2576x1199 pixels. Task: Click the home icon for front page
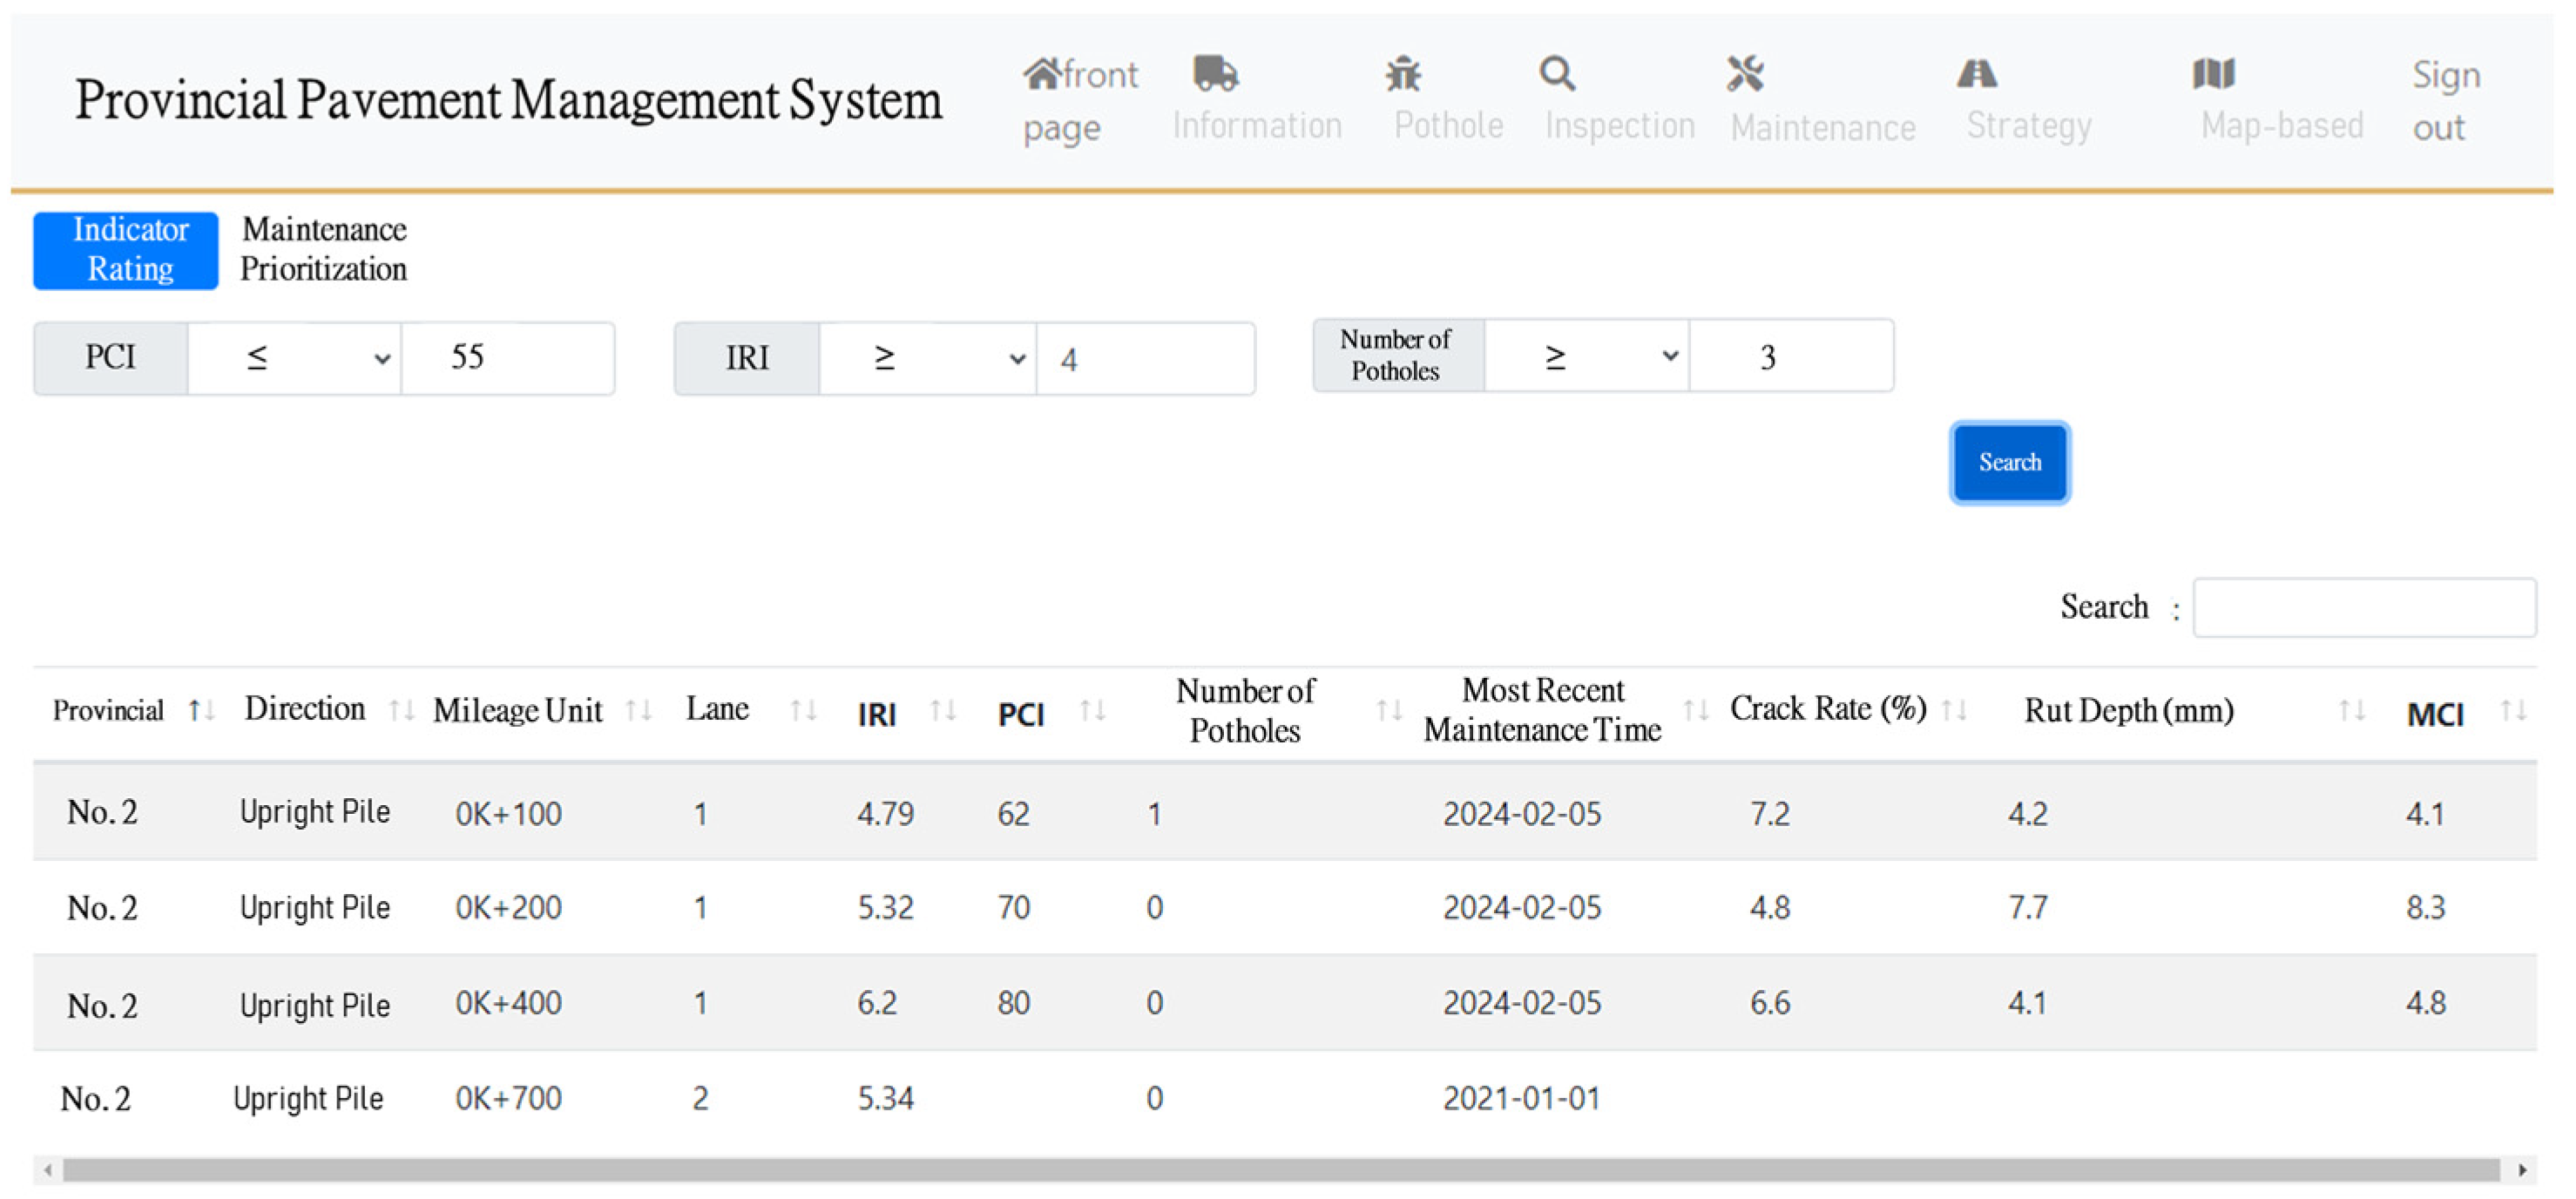(1041, 74)
